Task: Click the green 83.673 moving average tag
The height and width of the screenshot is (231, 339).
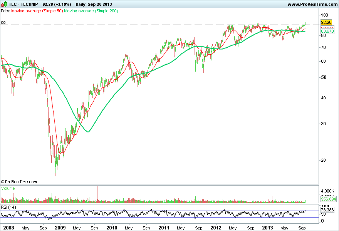Action: 327,31
